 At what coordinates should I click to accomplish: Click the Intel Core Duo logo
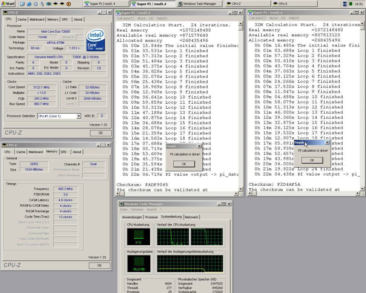pos(96,40)
